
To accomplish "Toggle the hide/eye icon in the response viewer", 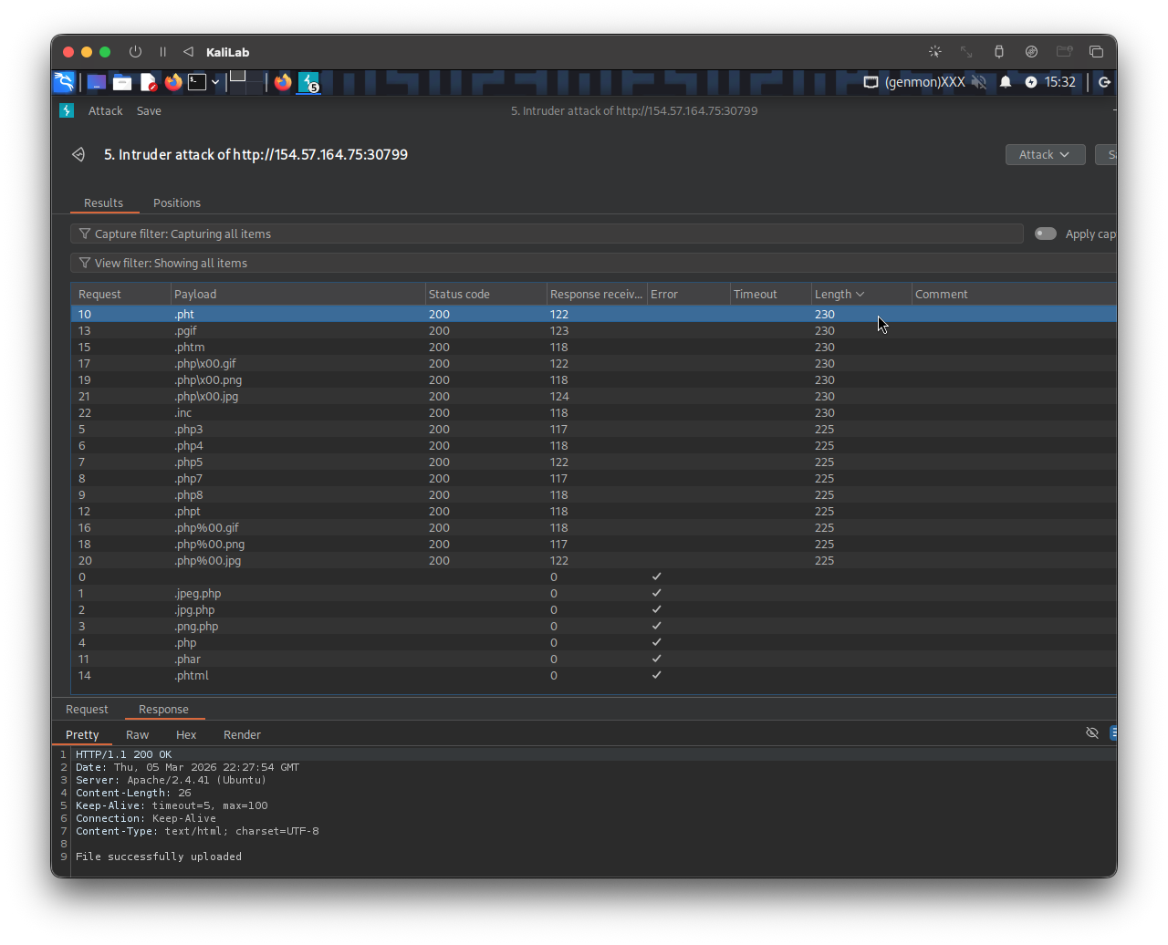I will pos(1091,732).
